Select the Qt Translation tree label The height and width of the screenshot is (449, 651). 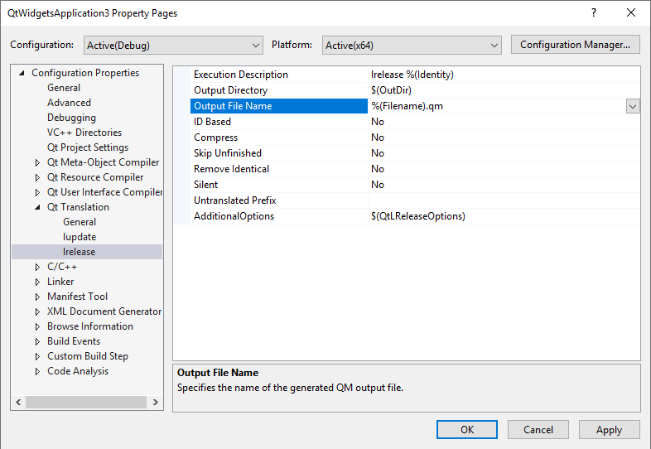coord(78,207)
